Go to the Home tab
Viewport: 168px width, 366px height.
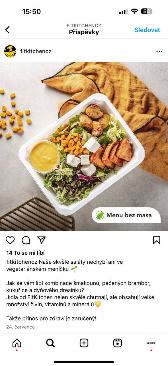17,343
